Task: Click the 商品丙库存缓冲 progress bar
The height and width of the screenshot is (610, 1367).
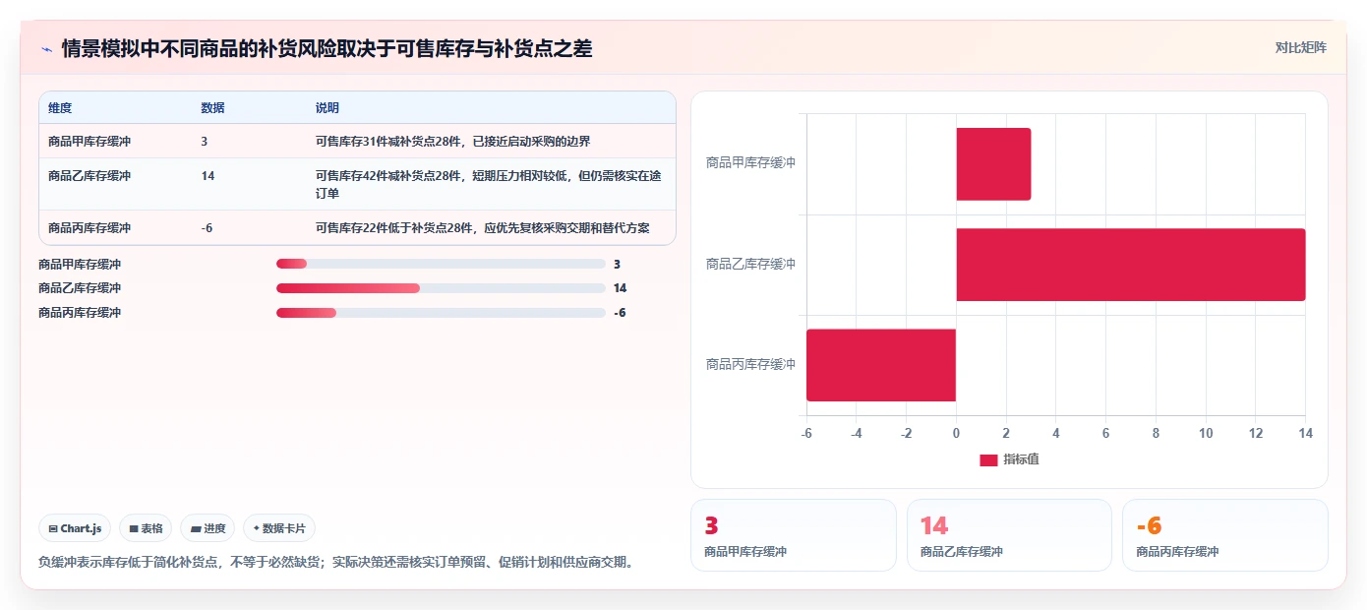Action: (441, 313)
